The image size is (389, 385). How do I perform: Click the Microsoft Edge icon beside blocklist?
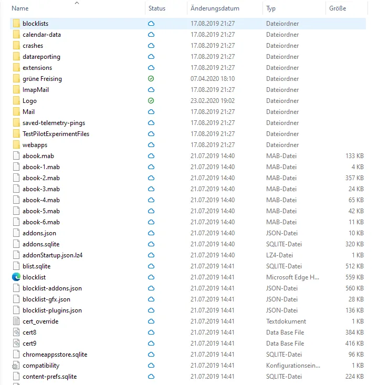pyautogui.click(x=16, y=277)
